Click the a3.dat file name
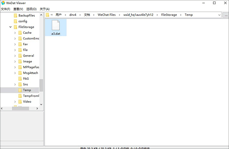 click(56, 33)
